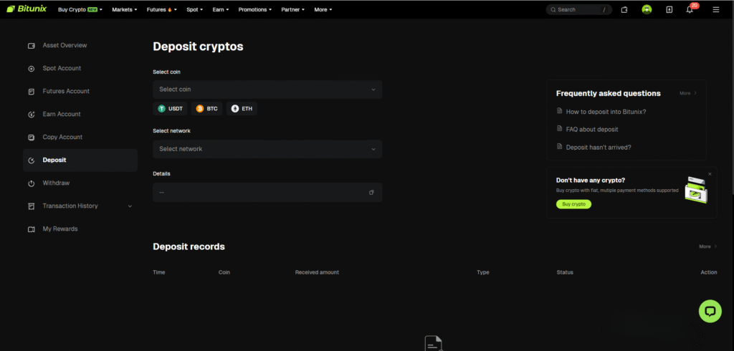Click the Bitunix logo
This screenshot has width=734, height=351.
click(27, 10)
